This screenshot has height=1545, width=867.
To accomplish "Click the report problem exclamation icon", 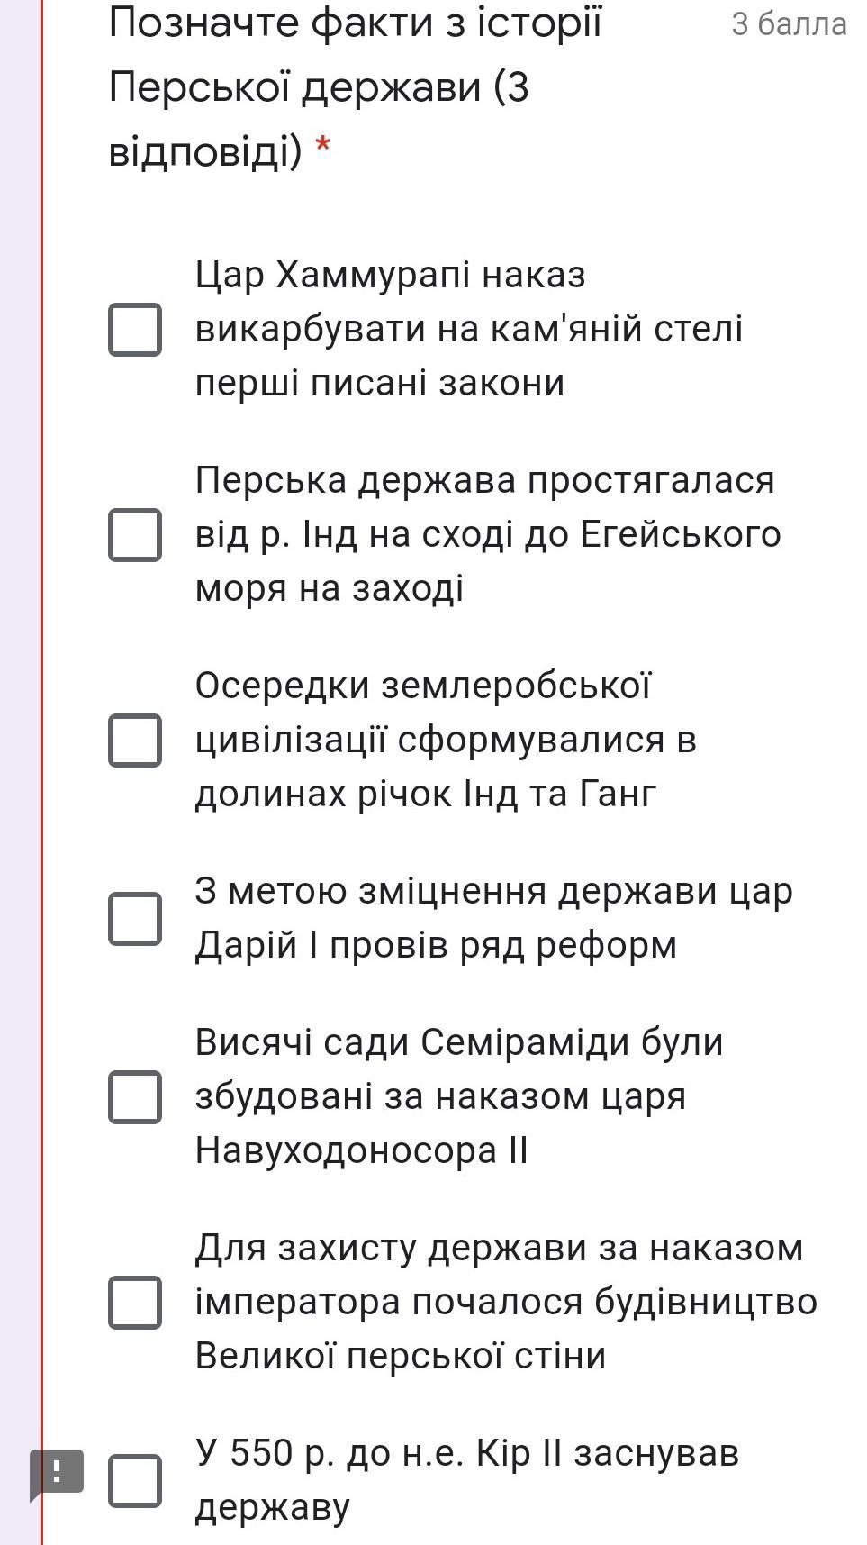I will [57, 1472].
